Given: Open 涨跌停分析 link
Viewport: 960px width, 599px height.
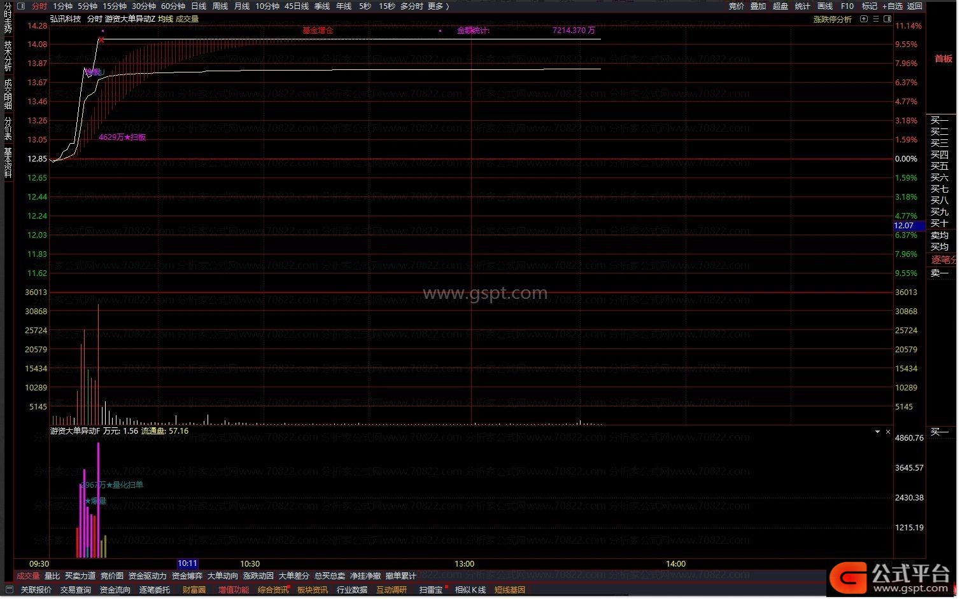Looking at the screenshot, I should [x=832, y=20].
